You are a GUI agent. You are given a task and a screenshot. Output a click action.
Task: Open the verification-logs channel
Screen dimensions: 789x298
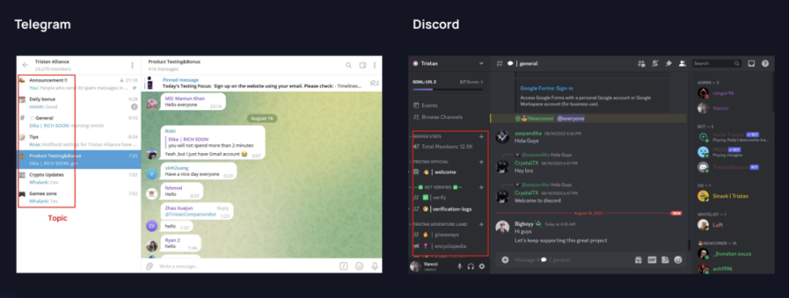[448, 209]
